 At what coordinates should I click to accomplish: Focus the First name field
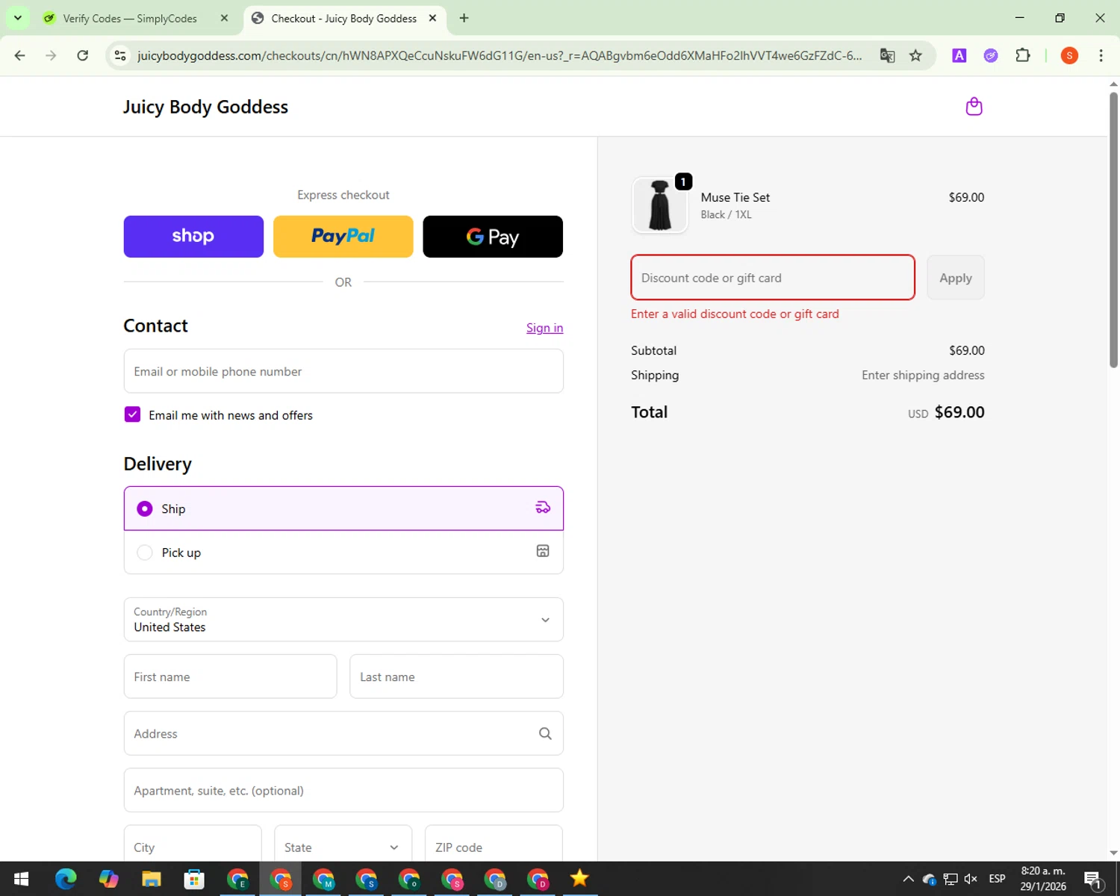click(x=230, y=676)
